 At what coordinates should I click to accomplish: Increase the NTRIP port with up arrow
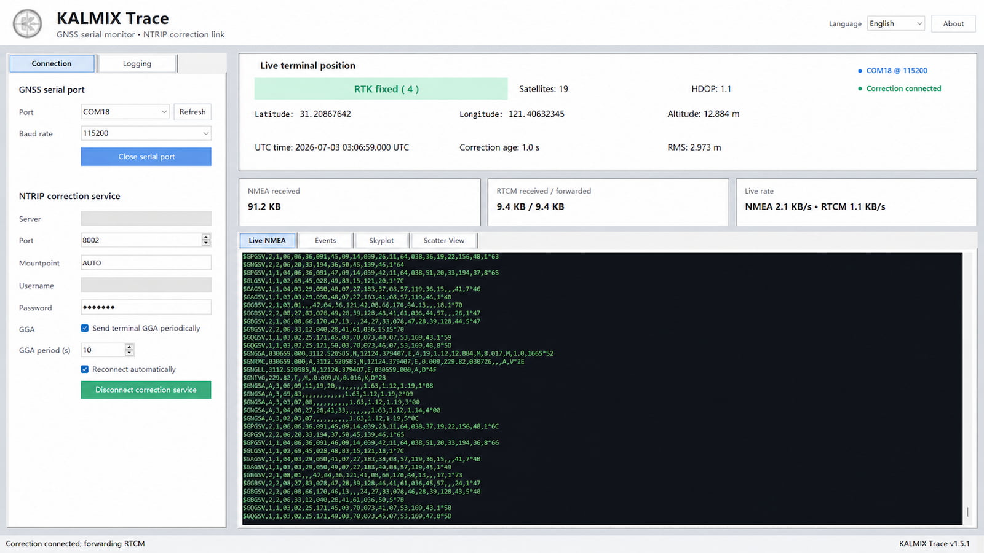click(x=206, y=237)
